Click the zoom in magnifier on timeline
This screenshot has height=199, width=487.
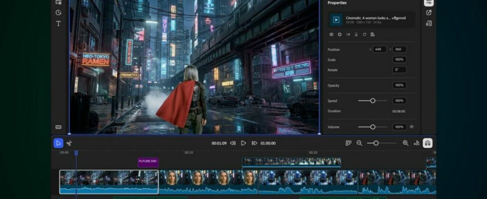pyautogui.click(x=405, y=143)
